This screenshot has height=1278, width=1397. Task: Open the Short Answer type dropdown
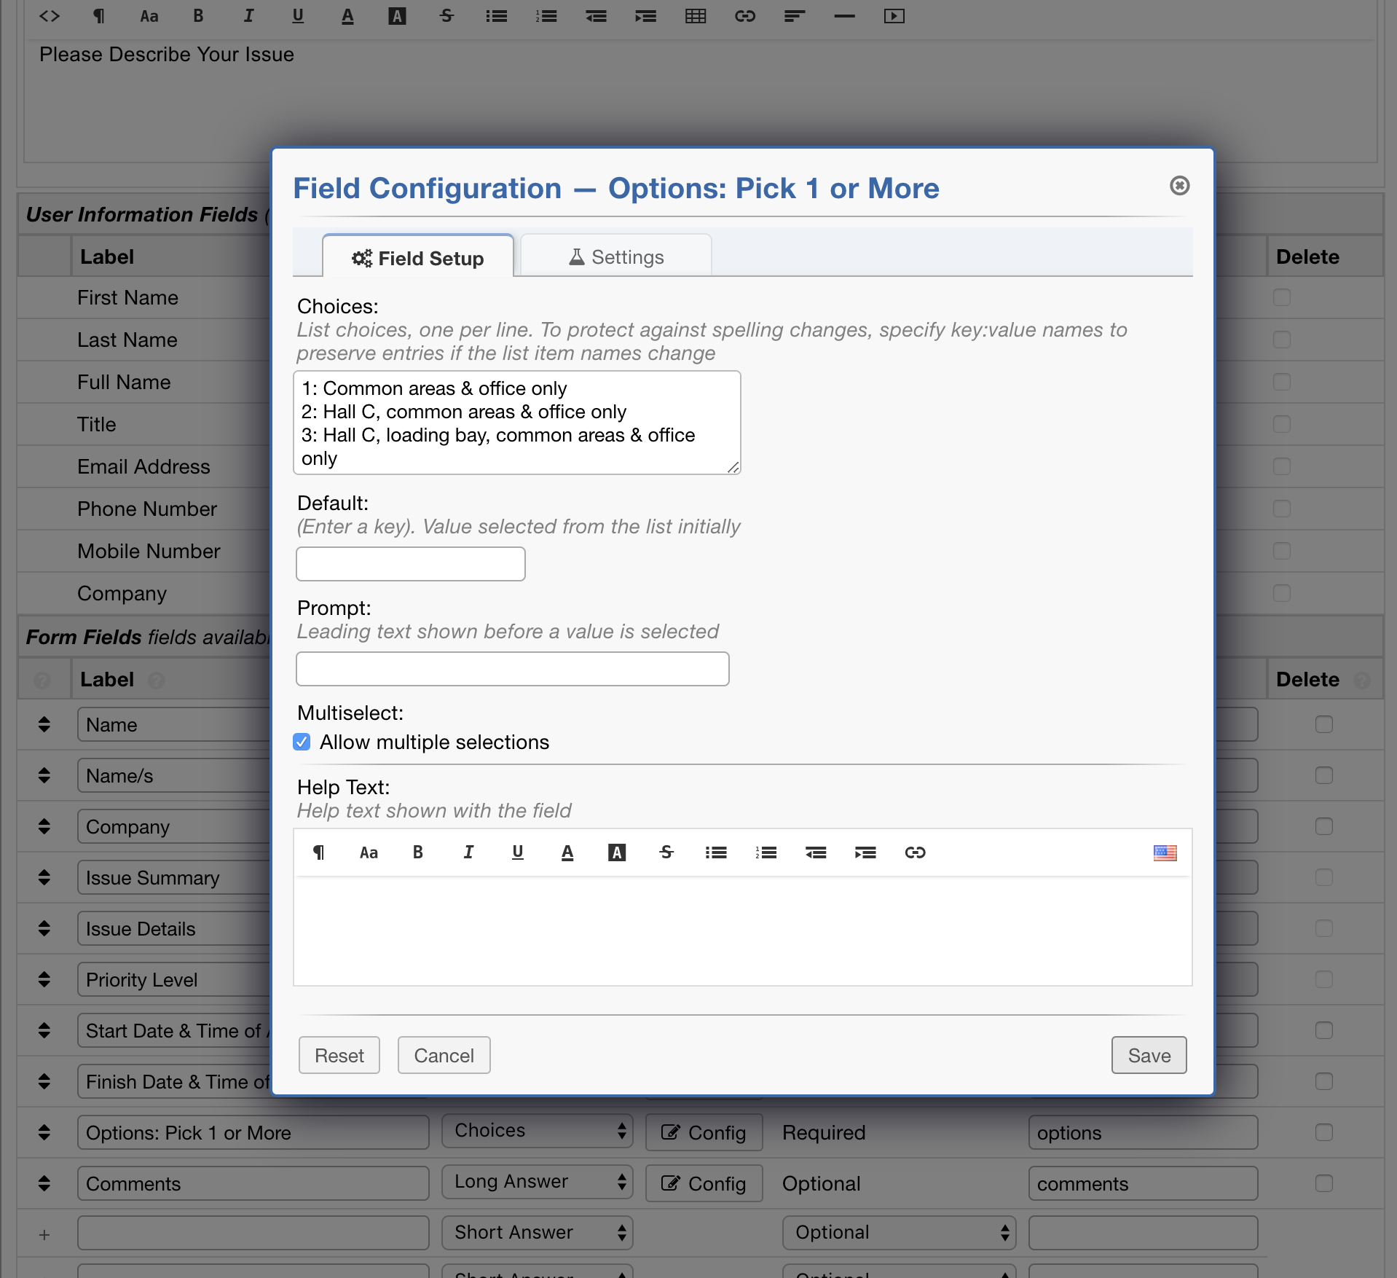coord(537,1232)
